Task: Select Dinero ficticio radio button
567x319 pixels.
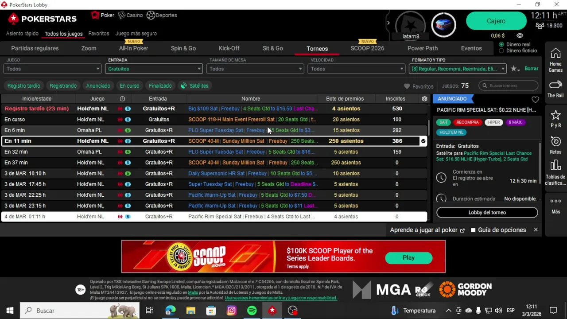Action: tap(501, 51)
